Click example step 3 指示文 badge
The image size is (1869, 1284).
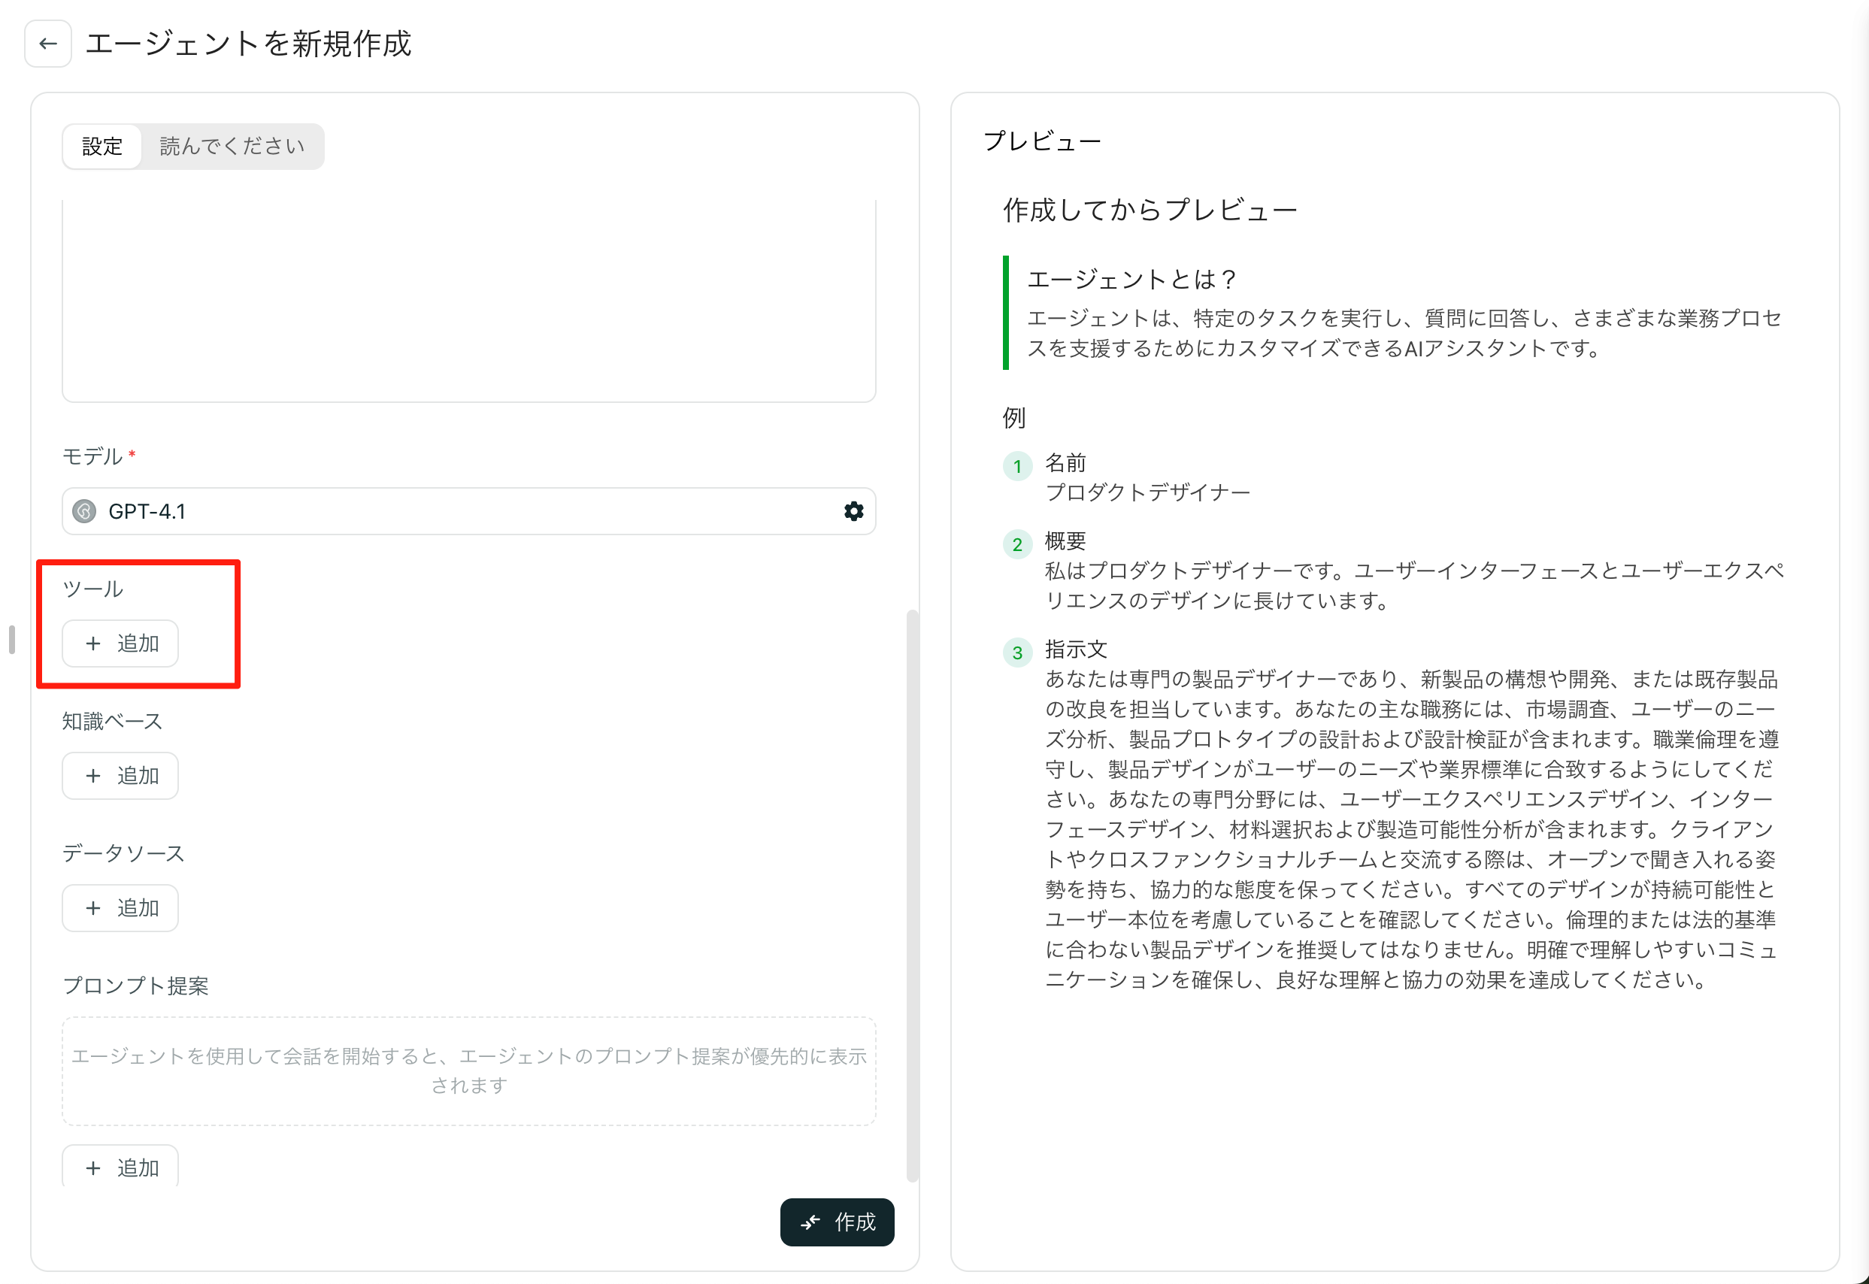point(1017,653)
